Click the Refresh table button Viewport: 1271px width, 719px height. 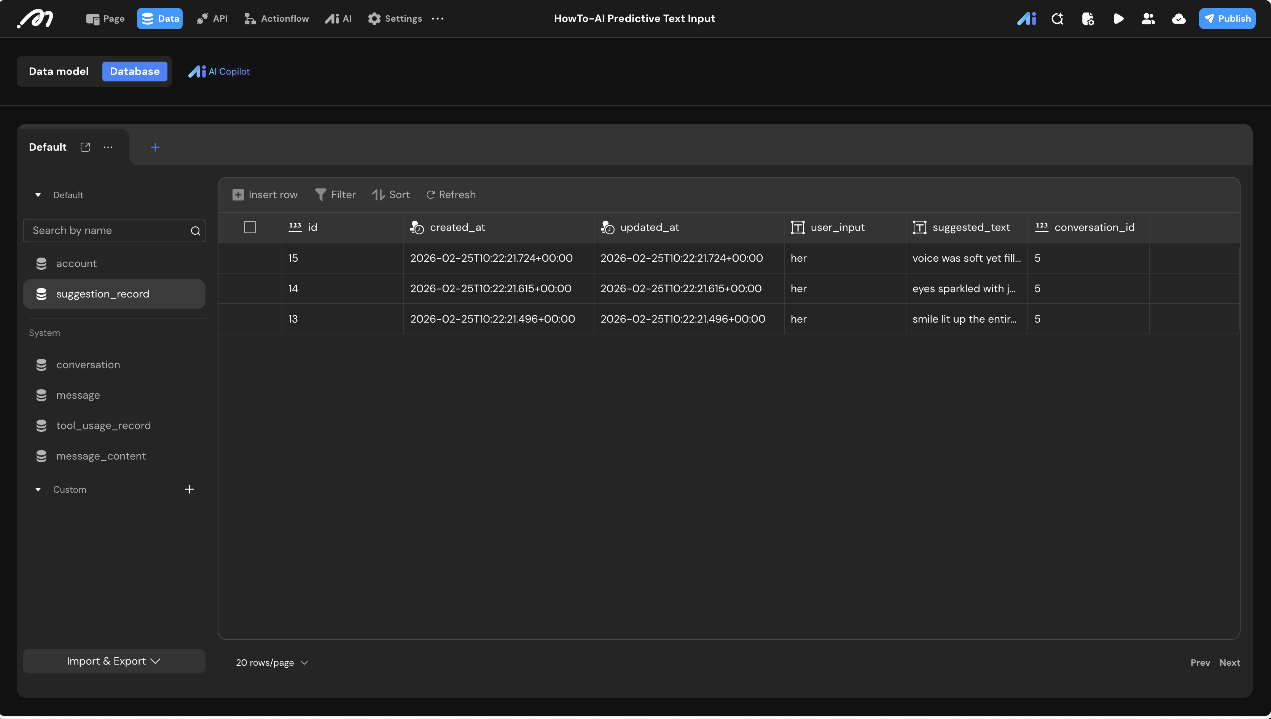[x=451, y=194]
